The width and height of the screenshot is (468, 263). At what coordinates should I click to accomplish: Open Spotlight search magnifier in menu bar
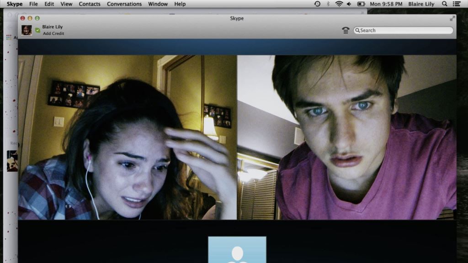coord(445,4)
